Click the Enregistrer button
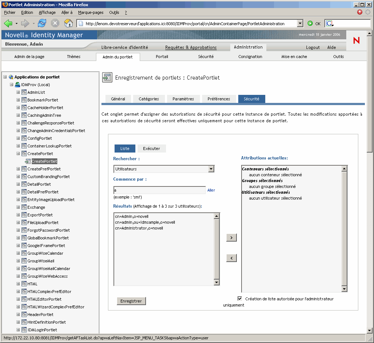 click(131, 301)
